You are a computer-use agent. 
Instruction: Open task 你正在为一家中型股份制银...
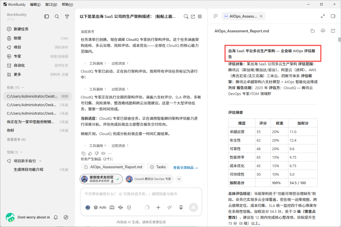pos(37,122)
